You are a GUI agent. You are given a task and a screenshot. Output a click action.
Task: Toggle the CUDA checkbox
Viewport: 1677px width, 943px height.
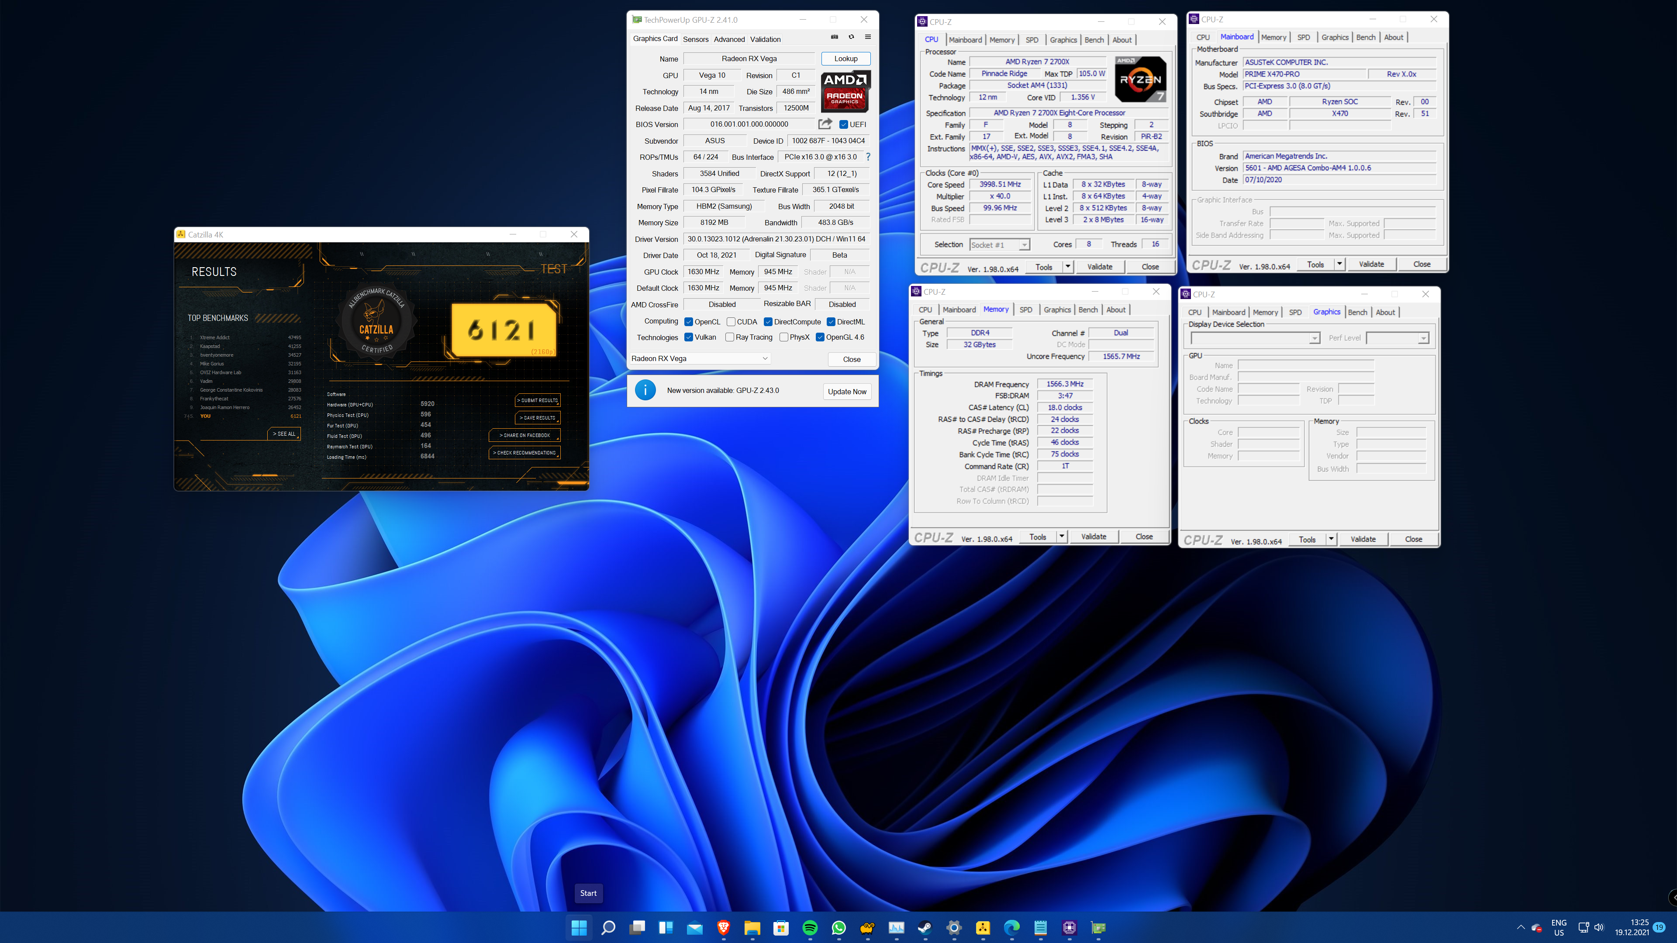click(731, 321)
